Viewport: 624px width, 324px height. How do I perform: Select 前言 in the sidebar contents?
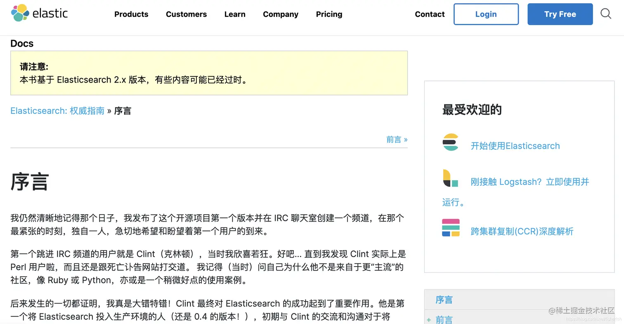(444, 320)
